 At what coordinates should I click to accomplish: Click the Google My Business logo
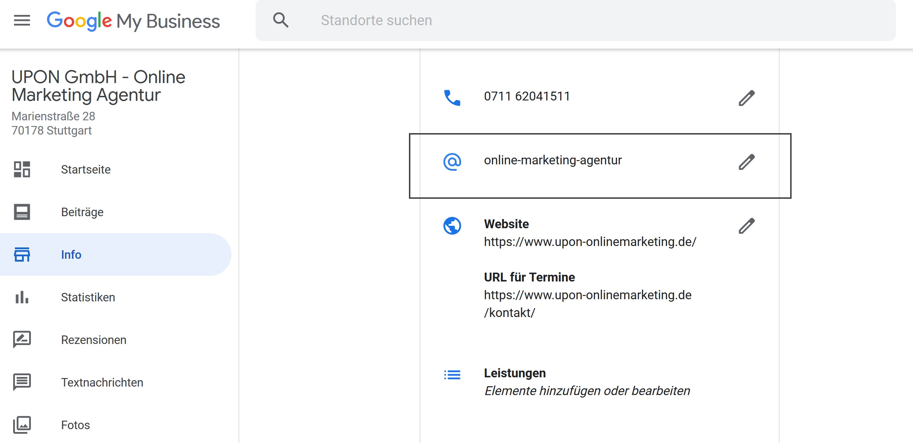click(x=133, y=21)
